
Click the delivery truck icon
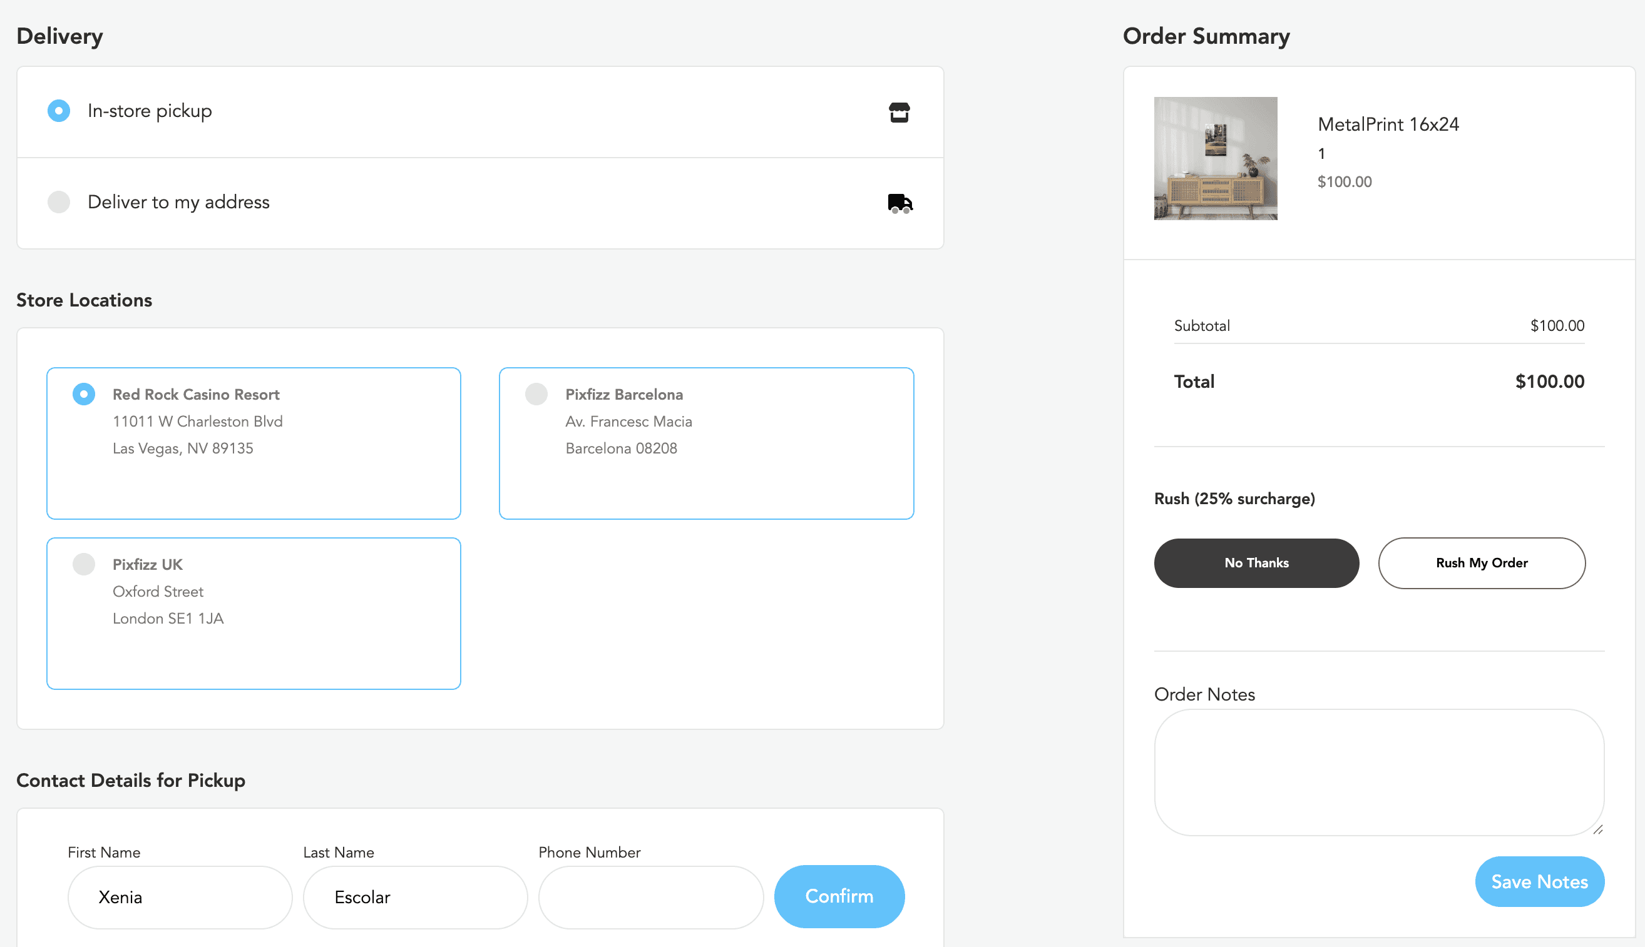900,203
